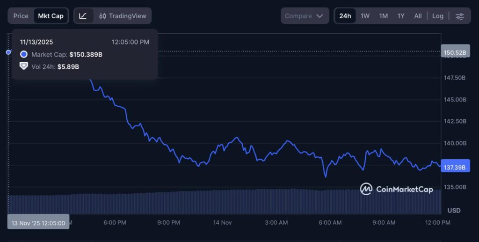The image size is (479, 242).
Task: Switch to 1M time range
Action: pyautogui.click(x=384, y=16)
